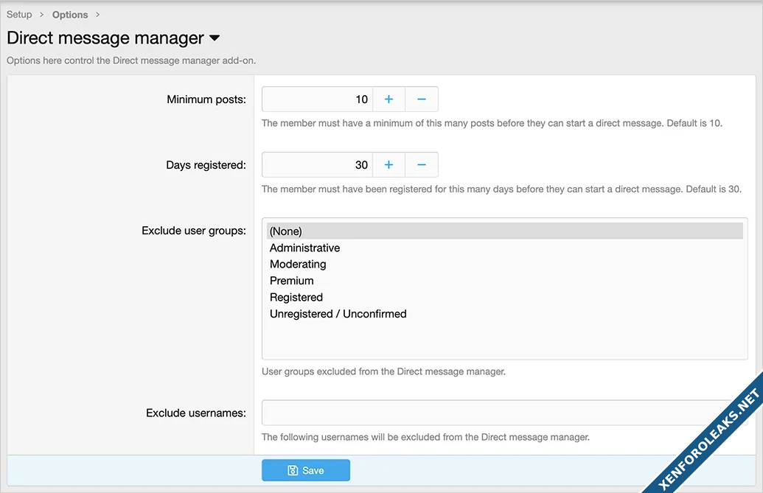Image resolution: width=763 pixels, height=493 pixels.
Task: Open the Direct message manager title dropdown
Action: 215,38
